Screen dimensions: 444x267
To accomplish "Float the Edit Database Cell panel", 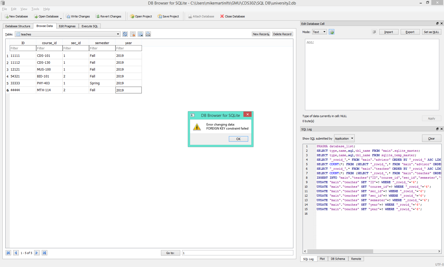I will coord(437,24).
